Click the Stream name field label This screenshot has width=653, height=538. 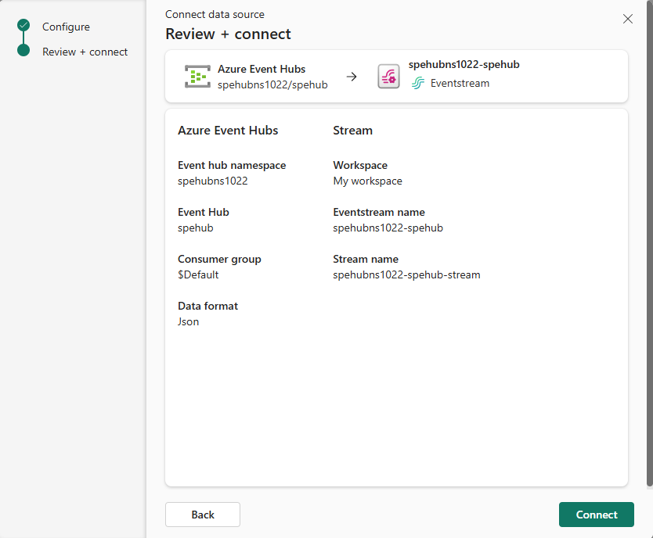pyautogui.click(x=366, y=259)
